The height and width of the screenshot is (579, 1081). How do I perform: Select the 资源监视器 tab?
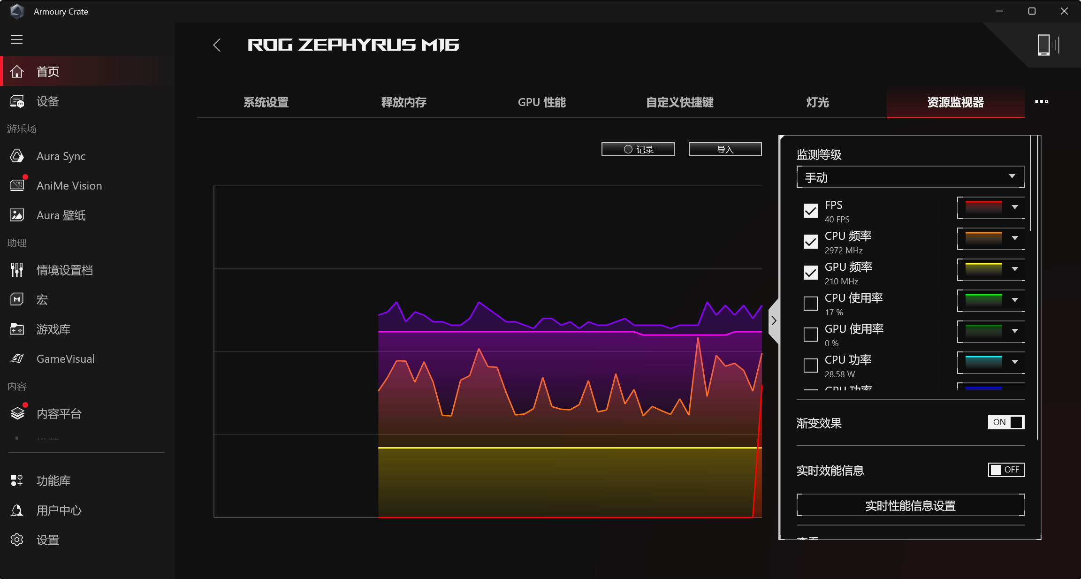click(956, 102)
